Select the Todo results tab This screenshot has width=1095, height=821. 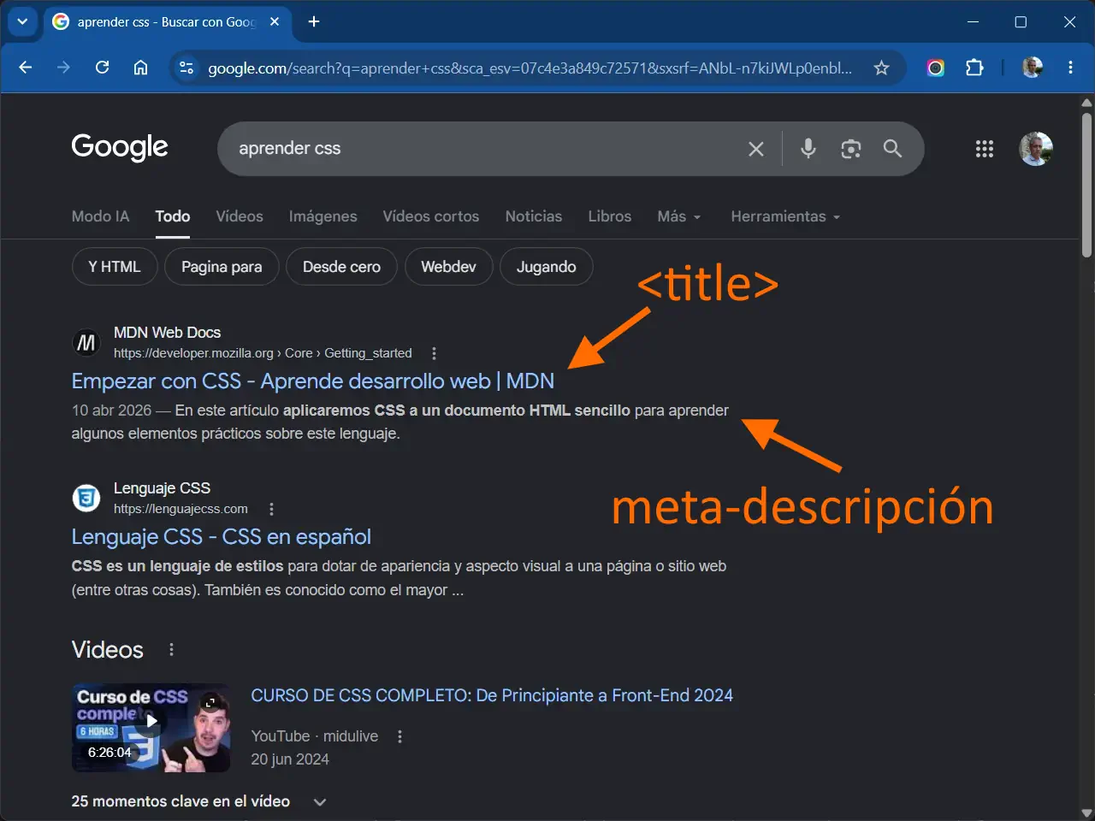(x=173, y=216)
